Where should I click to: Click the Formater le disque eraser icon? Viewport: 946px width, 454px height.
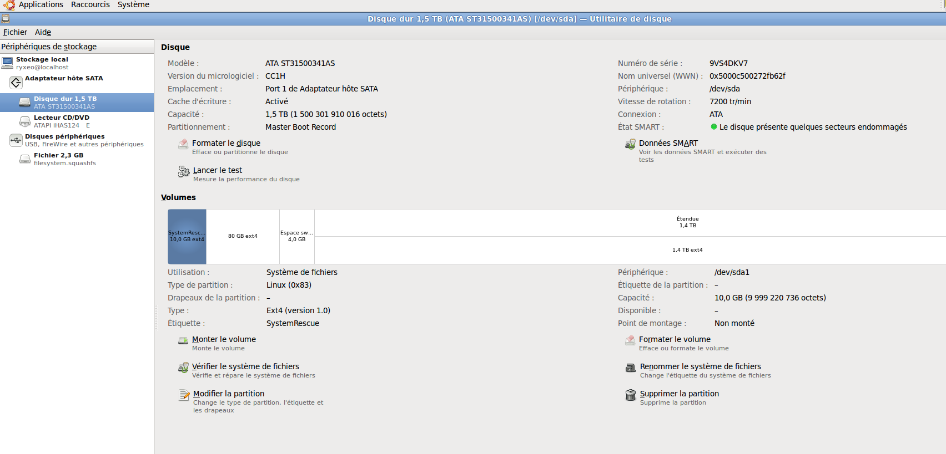(183, 144)
